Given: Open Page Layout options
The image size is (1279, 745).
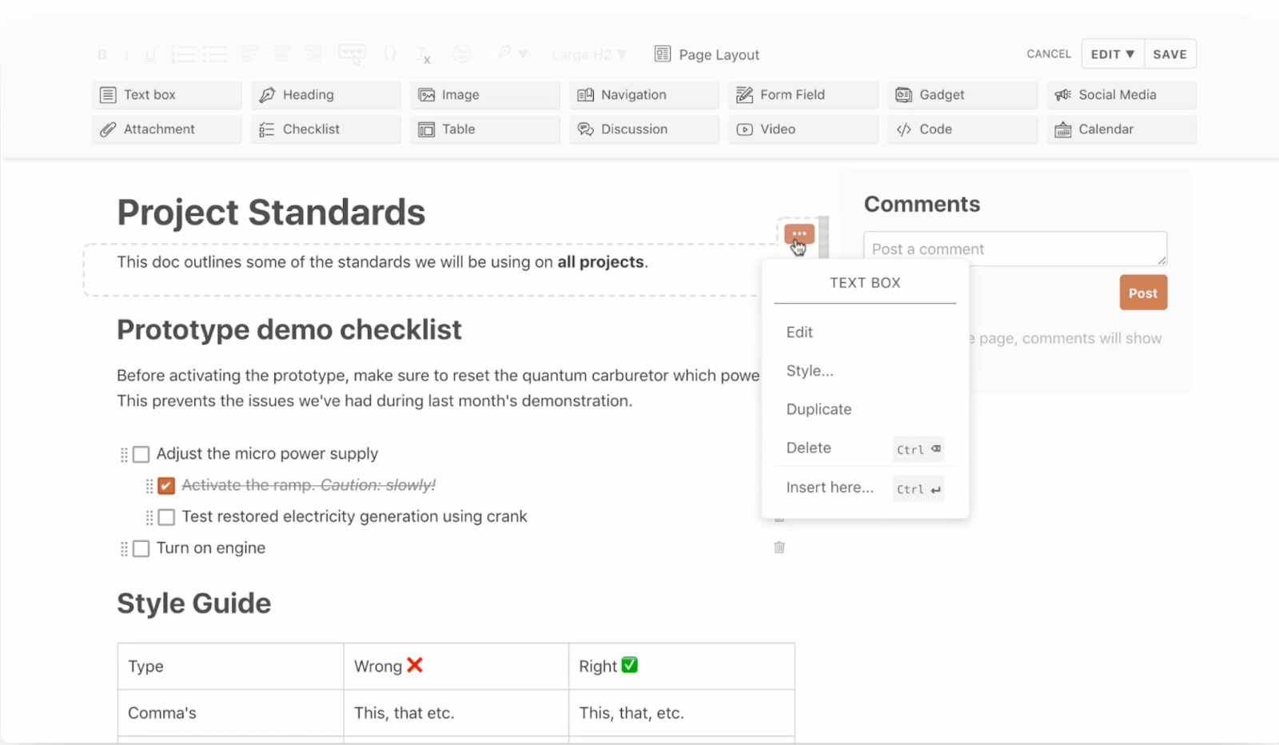Looking at the screenshot, I should 707,54.
